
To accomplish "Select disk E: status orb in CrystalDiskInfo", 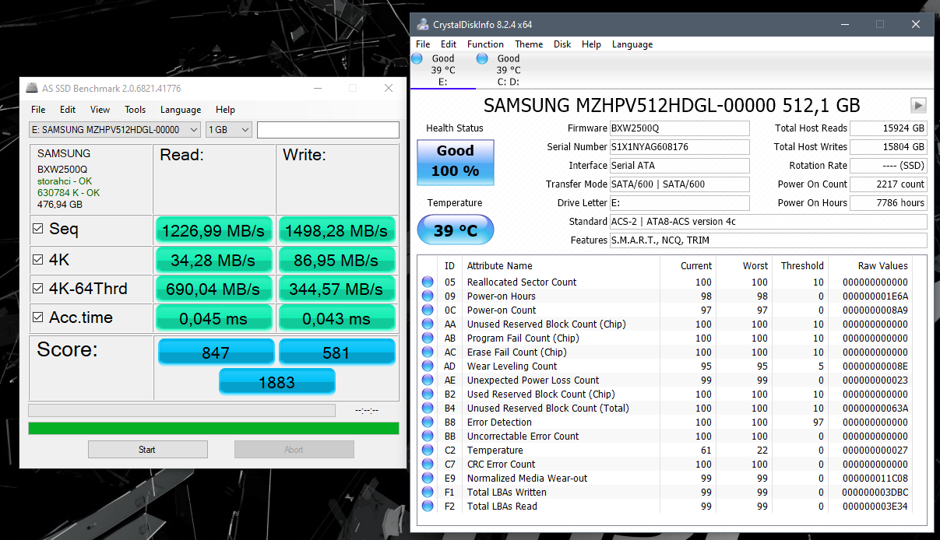I will pos(417,58).
